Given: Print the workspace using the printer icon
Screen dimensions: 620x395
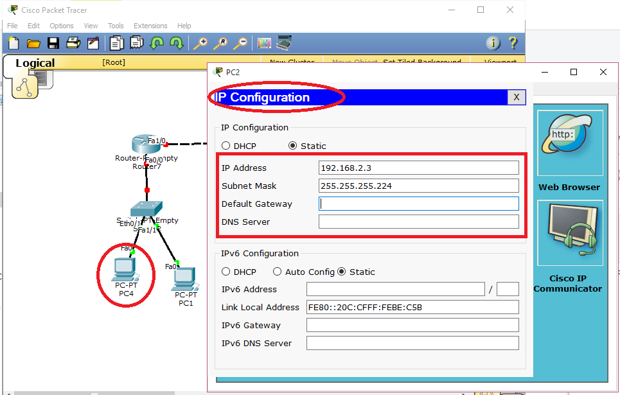Looking at the screenshot, I should (73, 43).
